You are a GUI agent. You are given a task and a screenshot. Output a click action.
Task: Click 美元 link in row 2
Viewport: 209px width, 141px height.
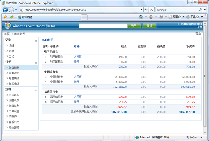(x=76, y=62)
